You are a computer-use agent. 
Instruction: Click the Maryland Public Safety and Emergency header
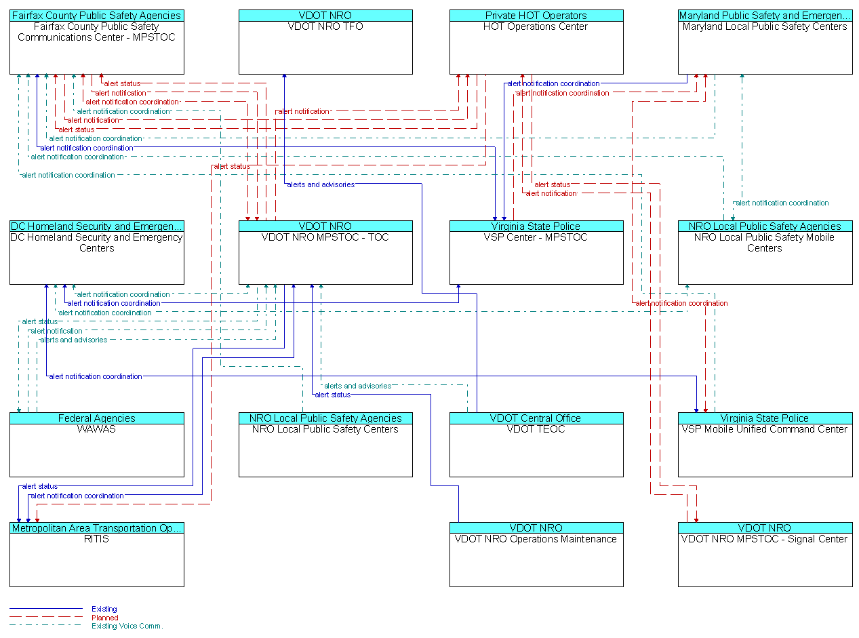[765, 16]
